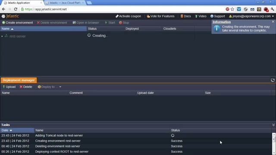Viewport: 276px width, 155px height.
Task: Click the HTTPS padlock icon
Action: (x=22, y=9)
